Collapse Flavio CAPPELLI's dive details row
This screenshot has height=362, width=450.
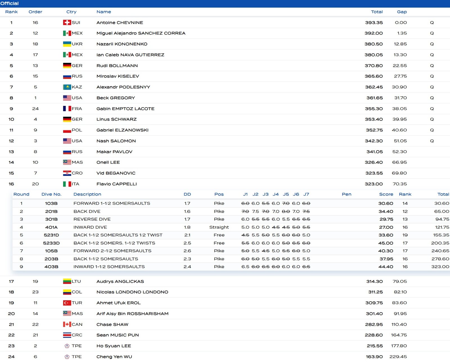pos(225,184)
